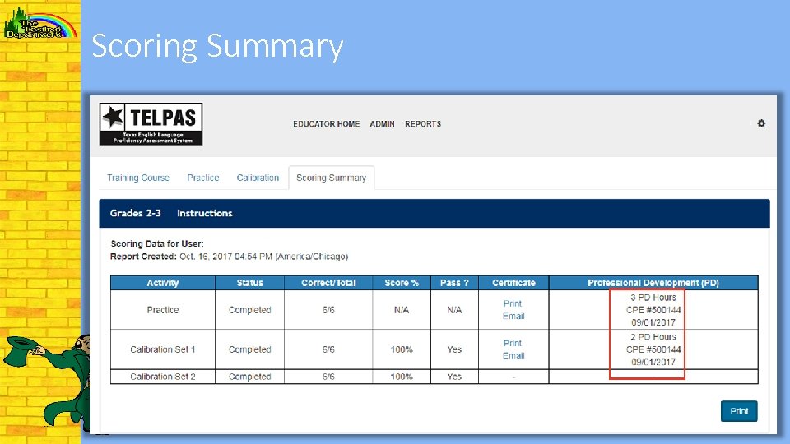
Task: Click Scoring Data for User label
Action: pos(157,243)
